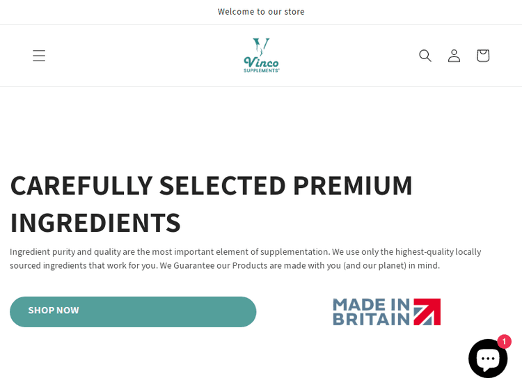Click the 'SUPPLEMENTS' text under the logo

point(261,70)
